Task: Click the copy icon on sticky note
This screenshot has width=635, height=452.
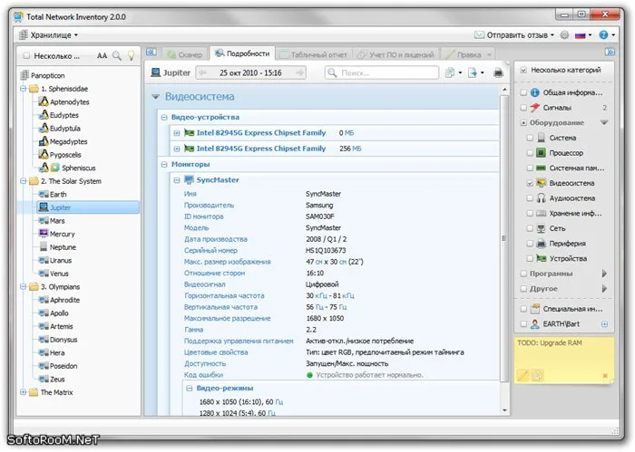Action: (537, 375)
